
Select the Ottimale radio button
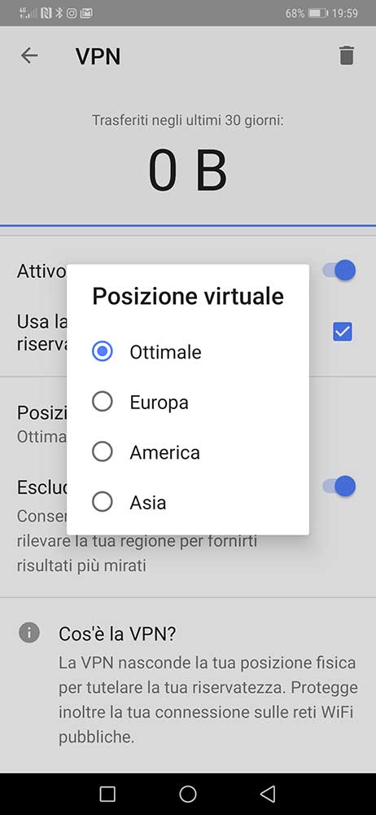pyautogui.click(x=103, y=352)
